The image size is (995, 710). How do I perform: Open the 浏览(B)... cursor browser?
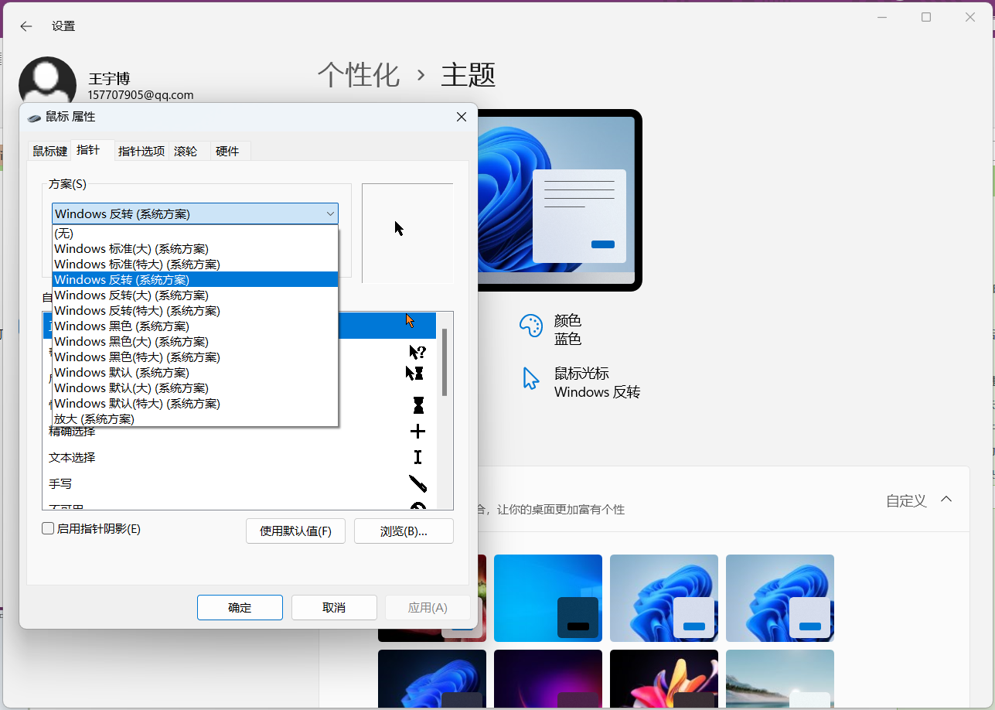(x=404, y=531)
